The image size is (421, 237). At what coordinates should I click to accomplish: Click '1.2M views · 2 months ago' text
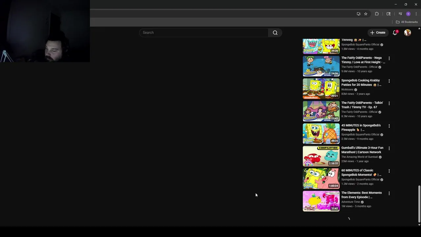tap(357, 184)
